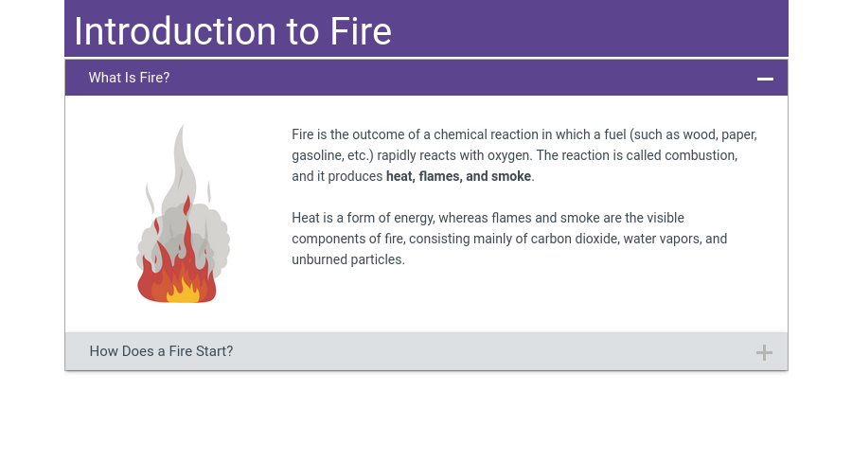
Task: Click "Heat is a form of energy" sentence
Action: tap(363, 218)
